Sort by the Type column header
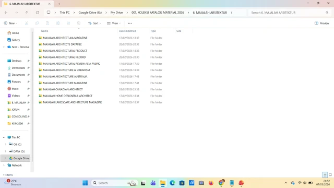 pyautogui.click(x=153, y=31)
